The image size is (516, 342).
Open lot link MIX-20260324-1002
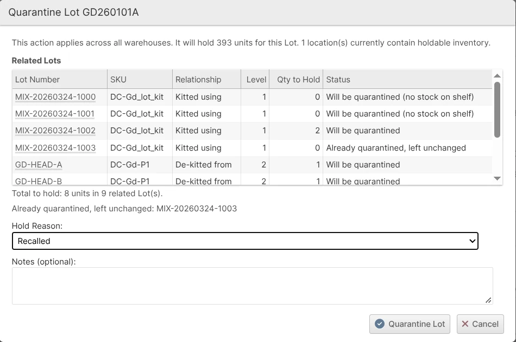point(55,131)
